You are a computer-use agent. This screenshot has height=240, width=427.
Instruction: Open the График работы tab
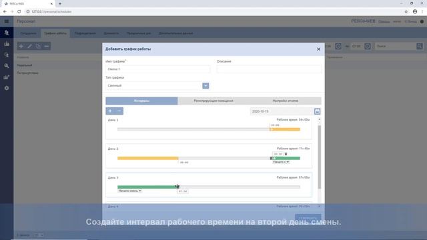pos(55,33)
